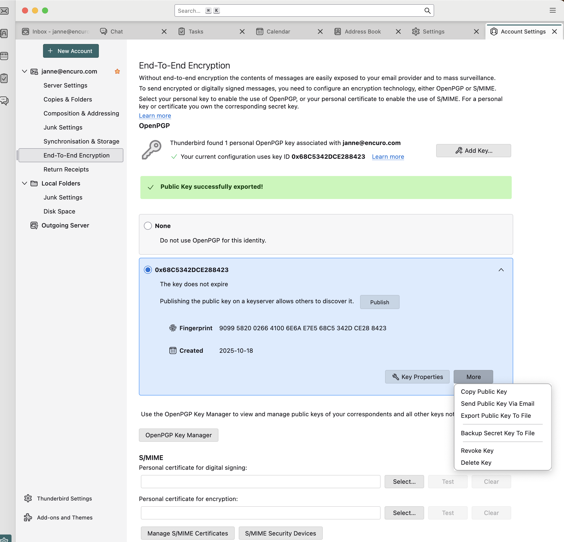Close the Tasks tab
This screenshot has width=564, height=542.
point(242,32)
